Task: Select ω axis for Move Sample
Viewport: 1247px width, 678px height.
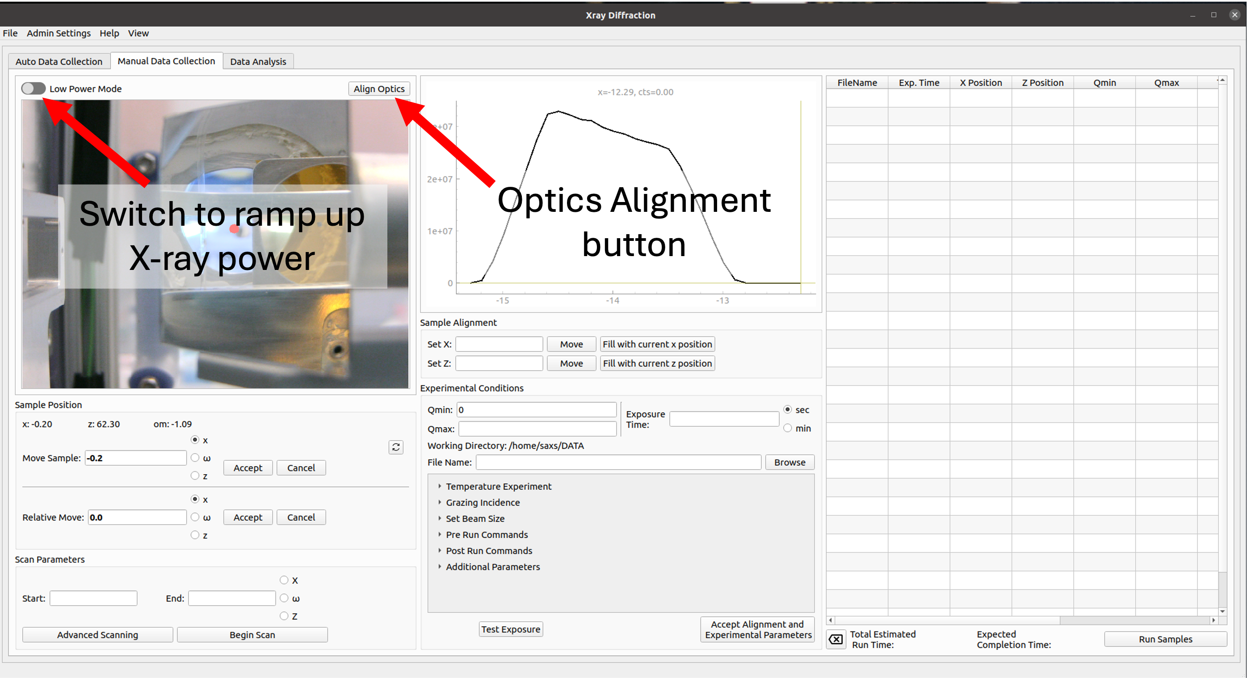Action: [195, 458]
